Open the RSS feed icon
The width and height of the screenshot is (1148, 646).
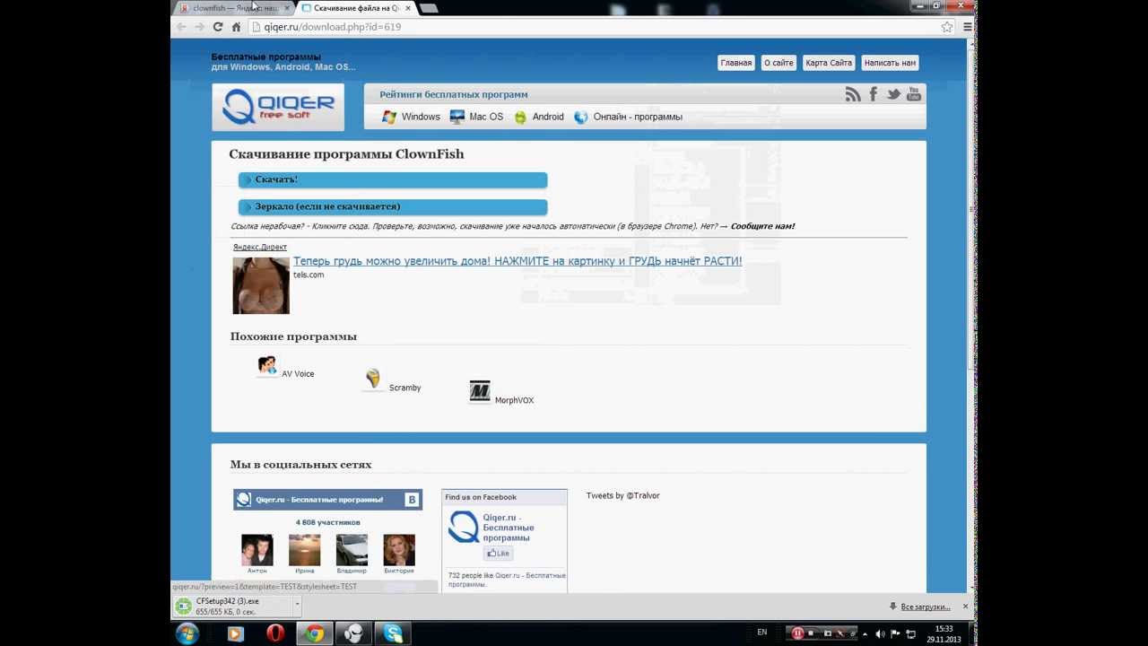853,94
